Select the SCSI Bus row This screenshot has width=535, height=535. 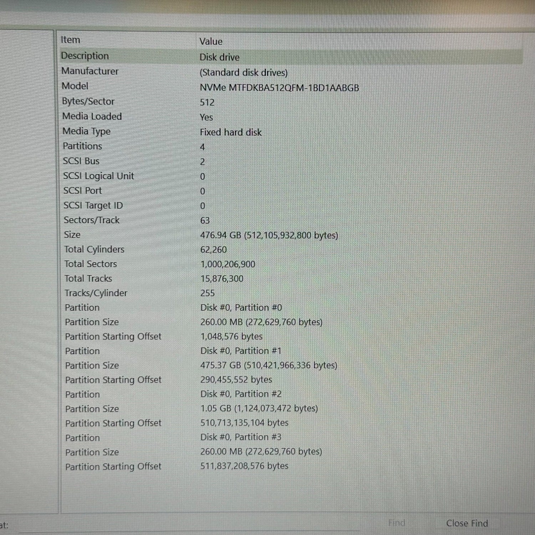pos(81,161)
